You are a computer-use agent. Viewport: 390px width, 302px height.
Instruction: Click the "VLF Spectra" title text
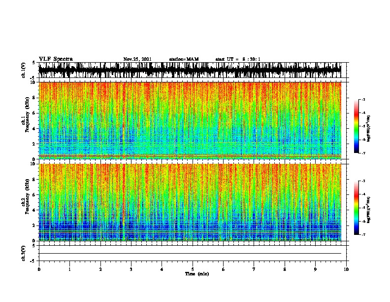(56, 59)
